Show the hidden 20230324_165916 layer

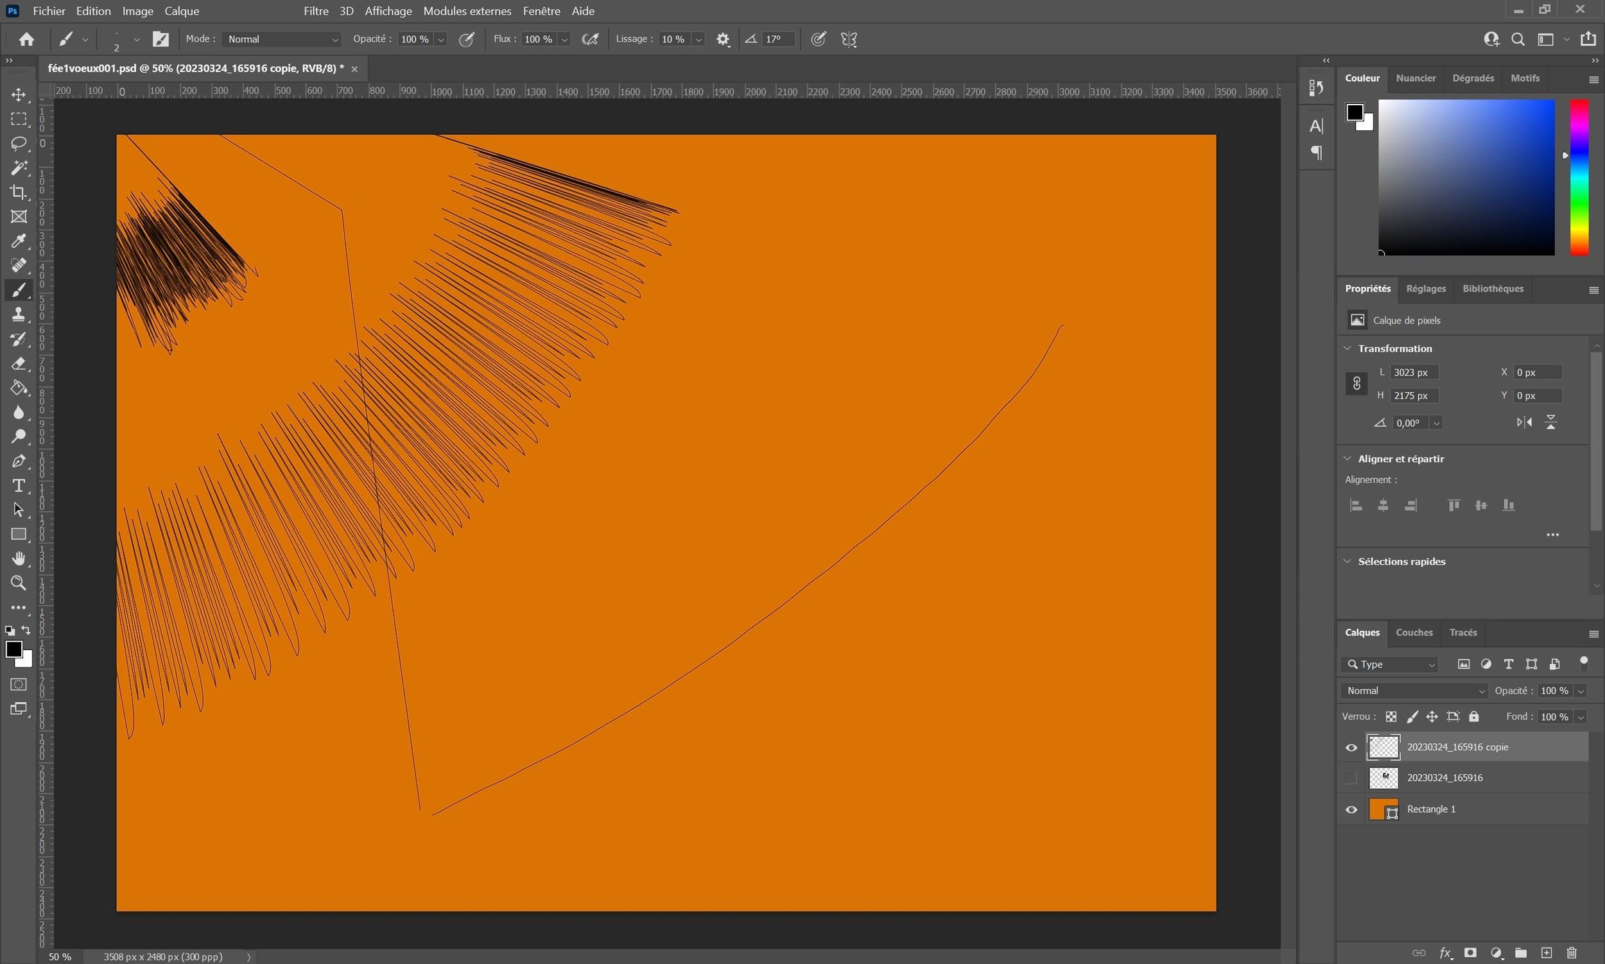click(1351, 779)
